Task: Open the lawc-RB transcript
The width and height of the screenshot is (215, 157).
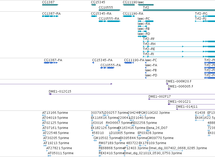Action: coord(144,29)
